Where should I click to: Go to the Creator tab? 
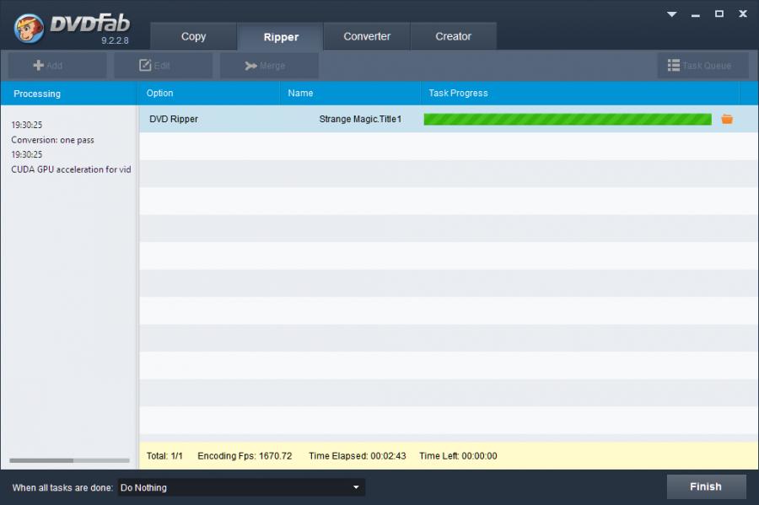pyautogui.click(x=453, y=36)
